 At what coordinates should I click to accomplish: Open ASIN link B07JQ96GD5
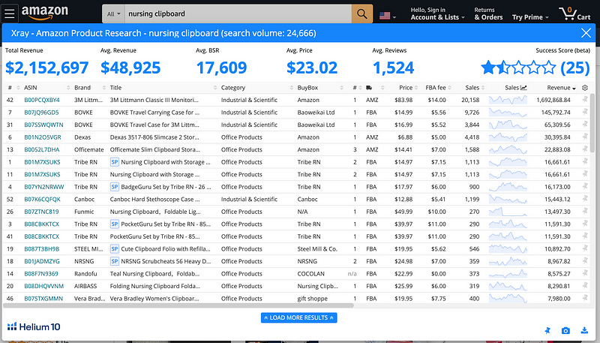(41, 112)
